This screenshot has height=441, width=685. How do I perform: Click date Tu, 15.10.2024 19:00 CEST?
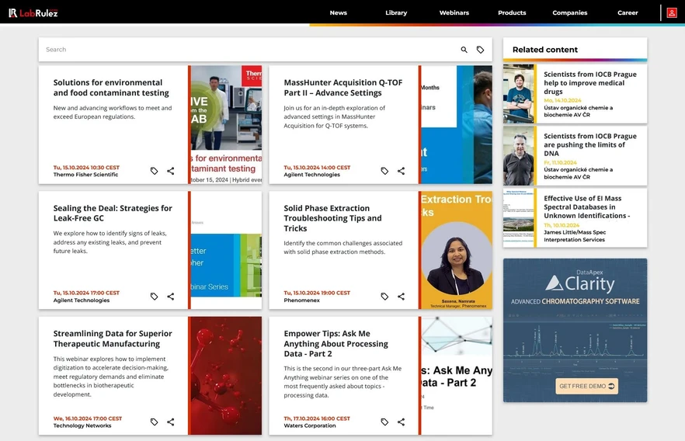(x=317, y=293)
